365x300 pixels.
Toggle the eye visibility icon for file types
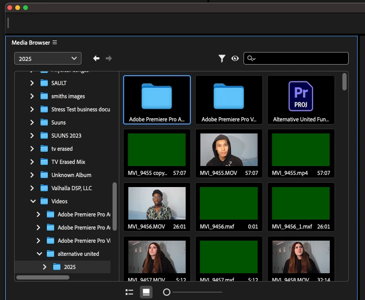point(235,59)
